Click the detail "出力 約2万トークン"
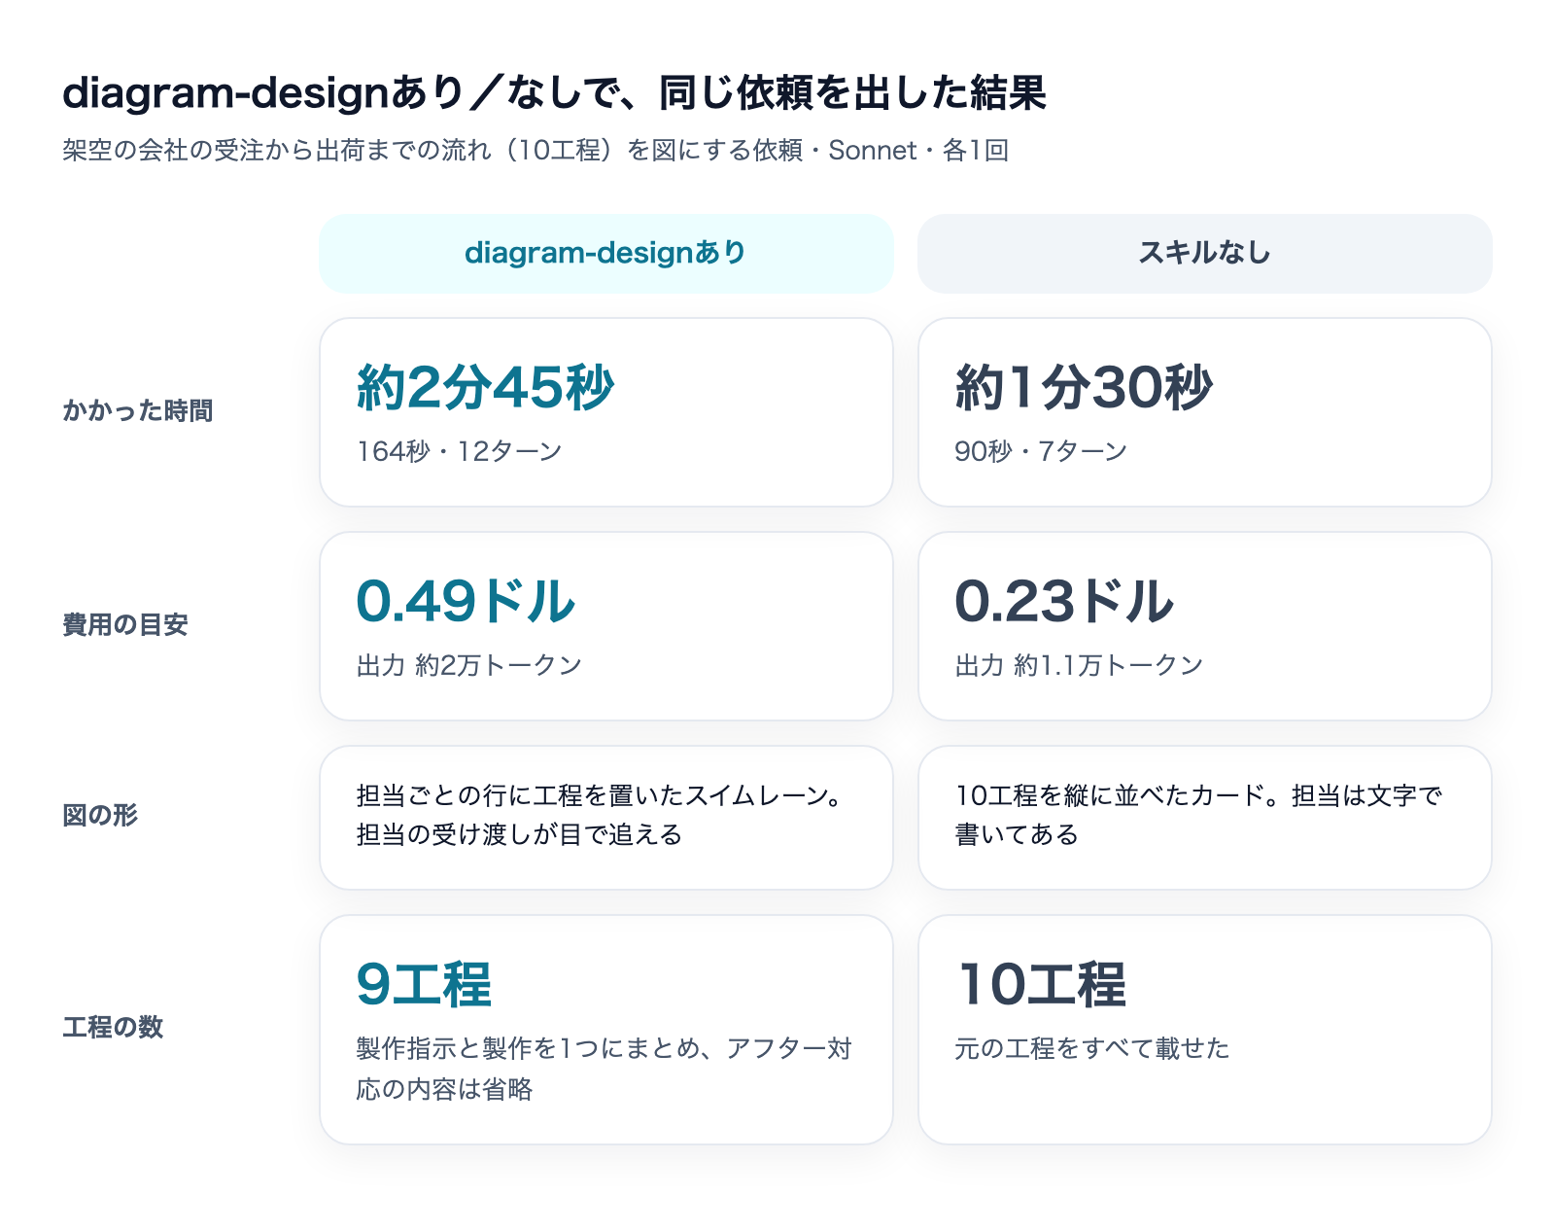Screen dimensions: 1555x1231 (x=469, y=665)
